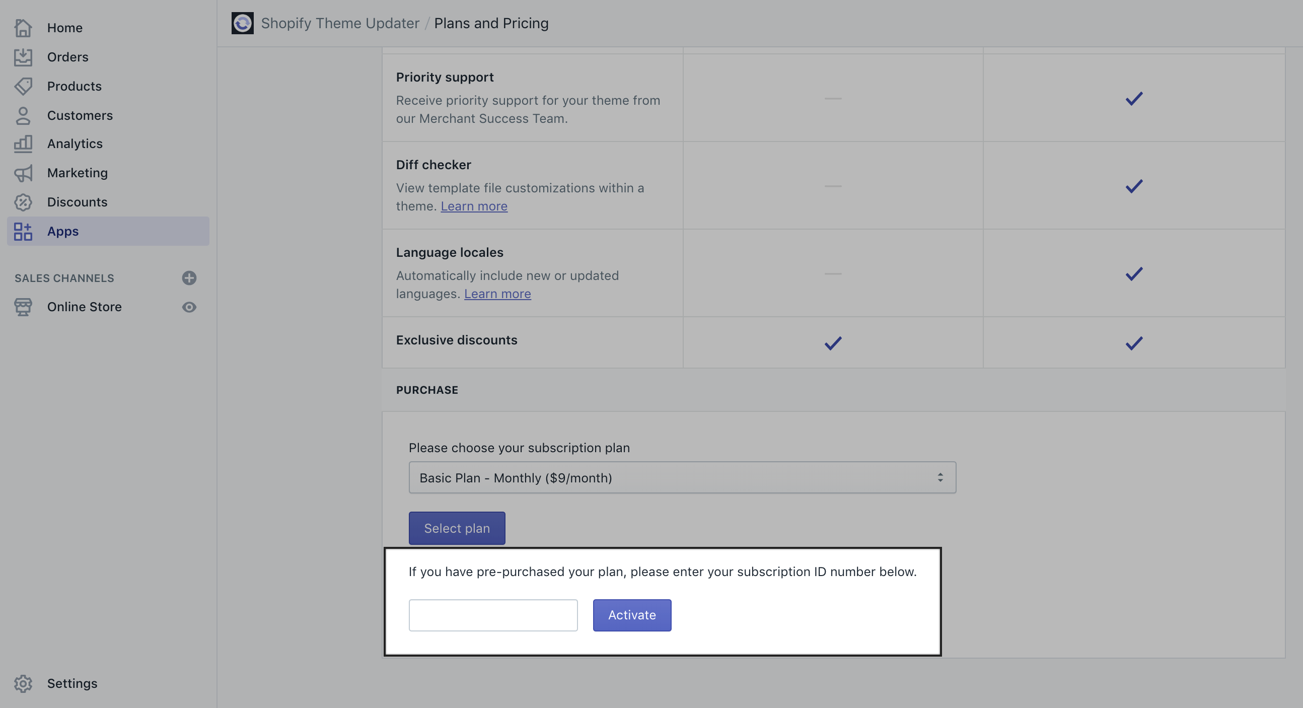Go to Online Store in the sidebar
This screenshot has height=708, width=1303.
point(85,307)
